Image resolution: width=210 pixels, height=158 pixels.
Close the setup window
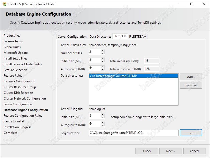click(x=204, y=4)
